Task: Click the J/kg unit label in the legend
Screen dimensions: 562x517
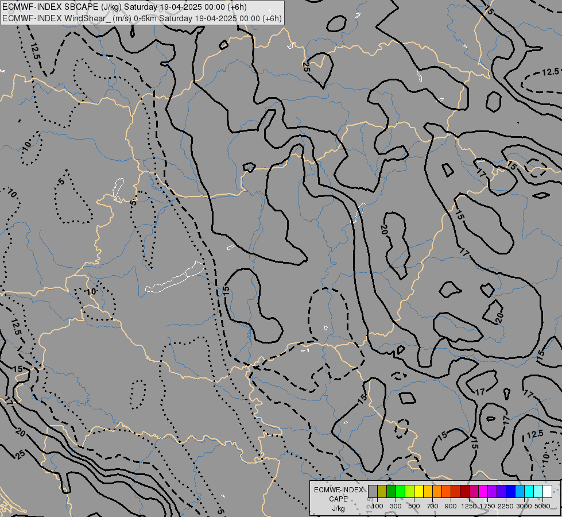Action: (338, 509)
